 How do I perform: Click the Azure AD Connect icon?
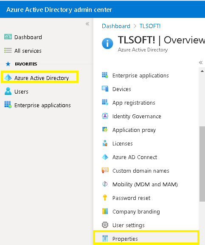[x=105, y=157]
